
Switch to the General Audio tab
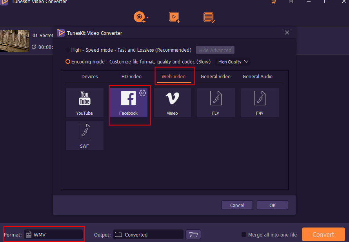coord(258,76)
